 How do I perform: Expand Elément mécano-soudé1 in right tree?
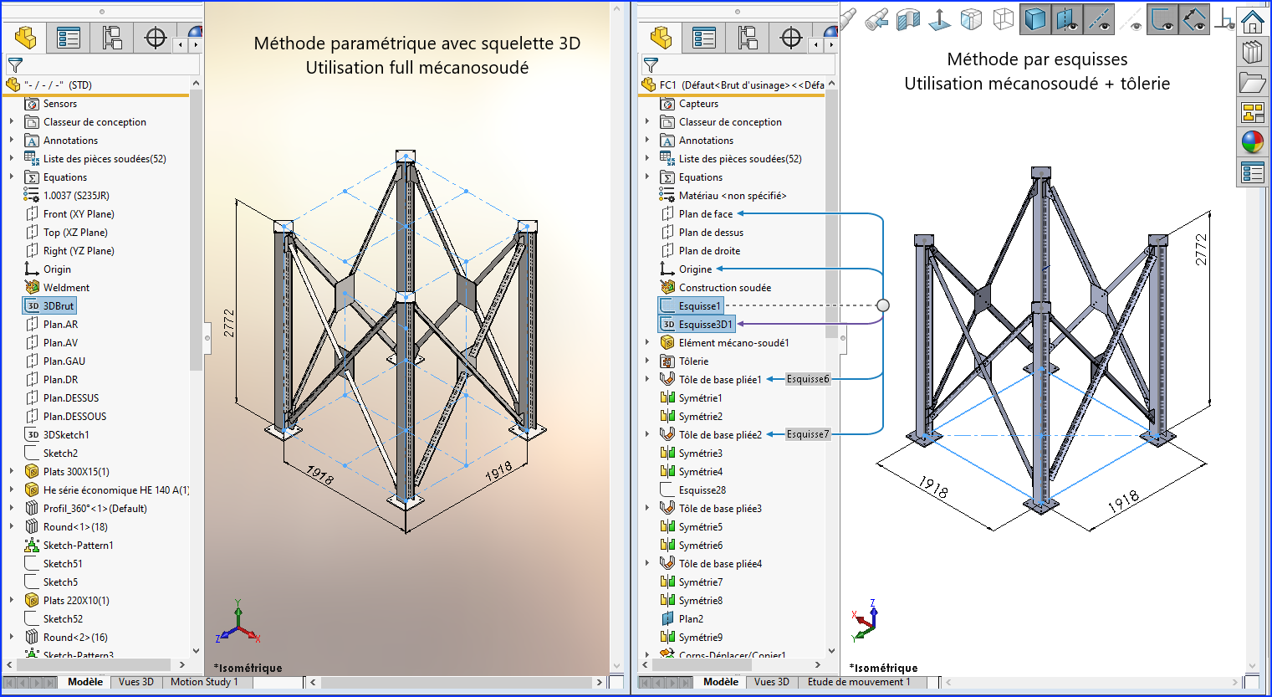coord(647,343)
